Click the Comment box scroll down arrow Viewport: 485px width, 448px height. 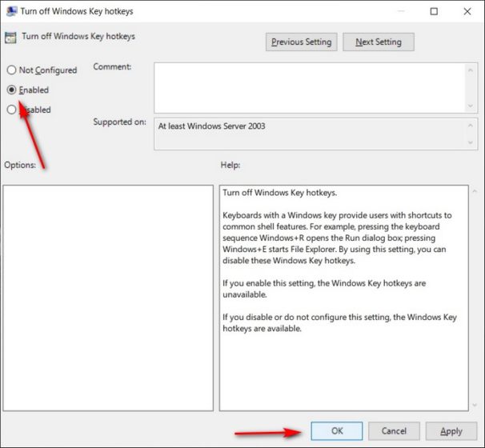[x=469, y=106]
